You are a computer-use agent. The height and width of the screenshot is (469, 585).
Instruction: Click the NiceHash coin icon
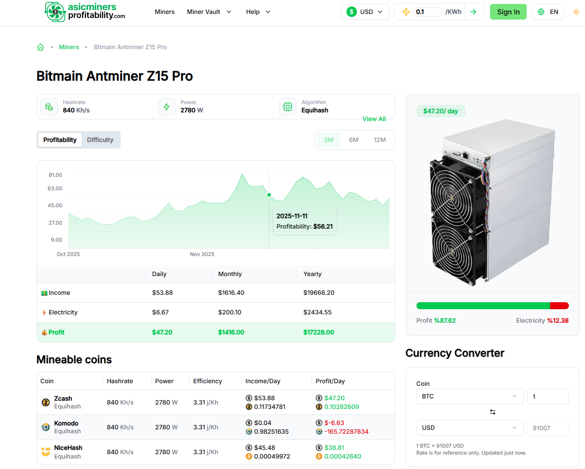46,452
